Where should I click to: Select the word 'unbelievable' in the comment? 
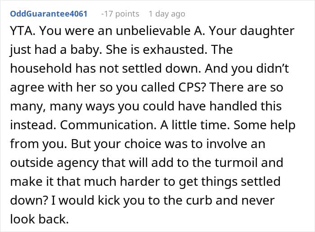click(153, 31)
